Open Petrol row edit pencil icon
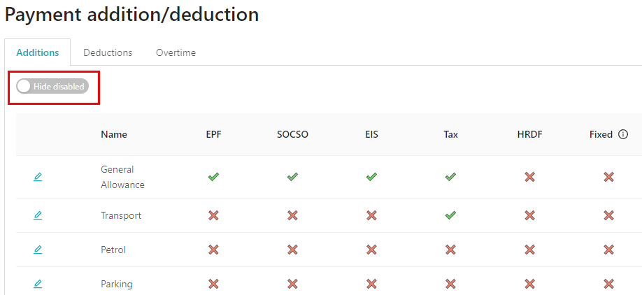 38,250
